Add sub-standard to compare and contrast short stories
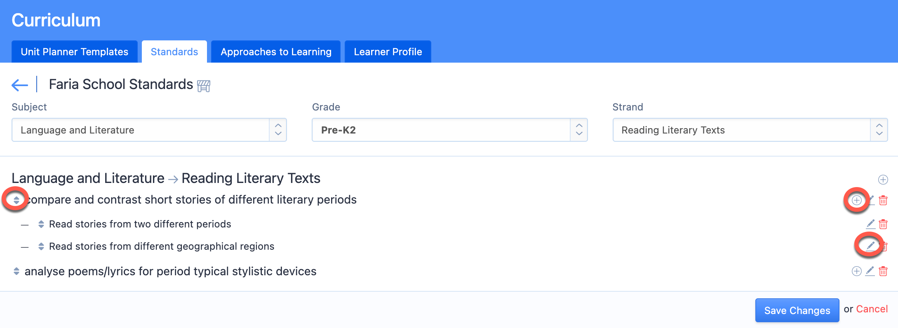The width and height of the screenshot is (898, 328). coord(857,200)
